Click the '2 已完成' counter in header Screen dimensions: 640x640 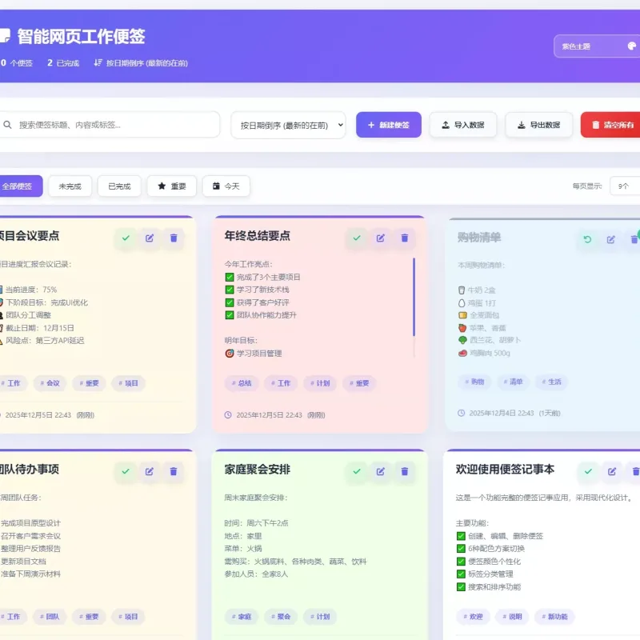tap(63, 63)
